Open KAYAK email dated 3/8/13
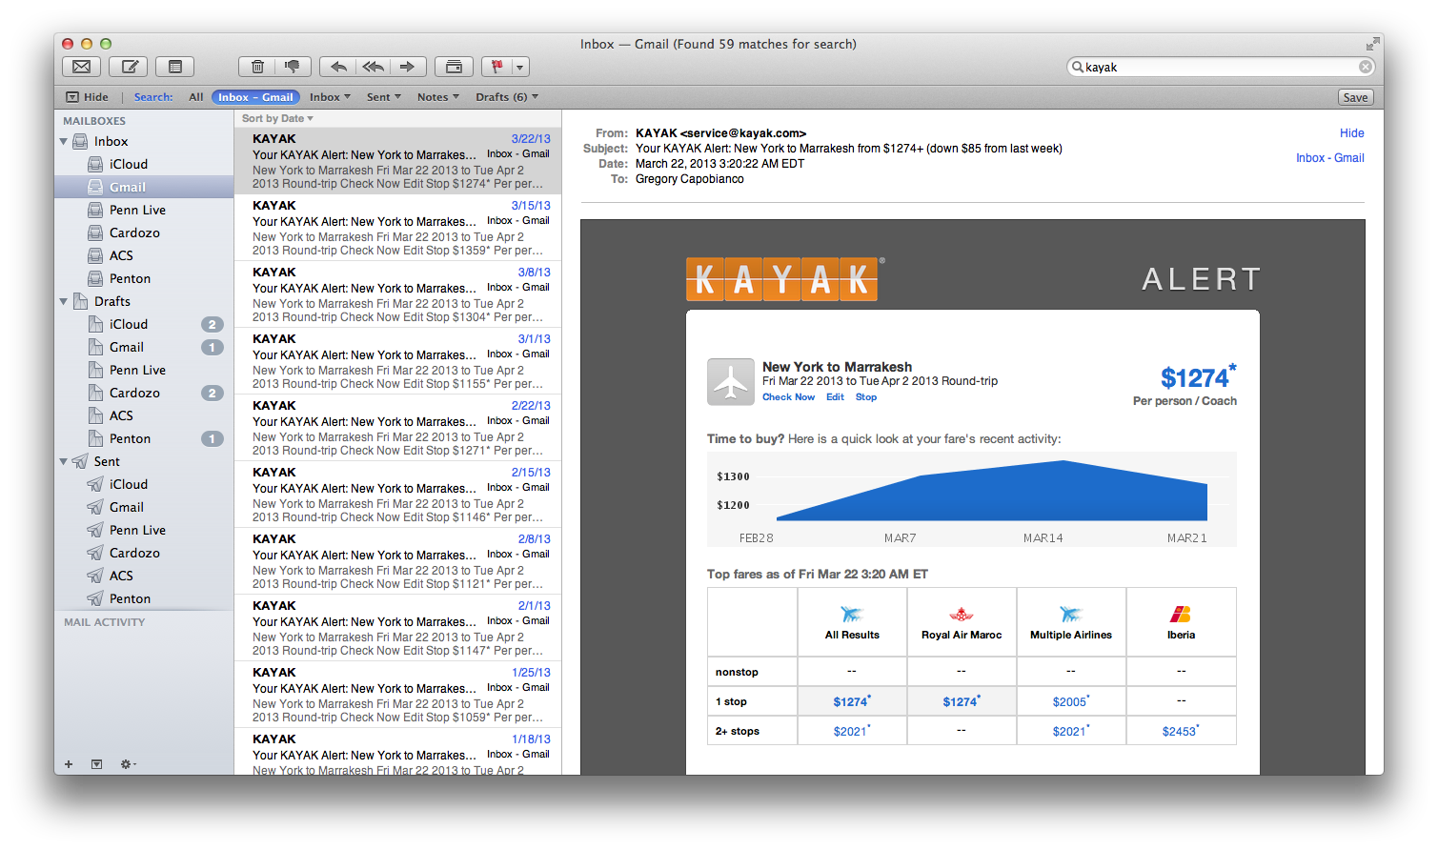 [x=397, y=294]
